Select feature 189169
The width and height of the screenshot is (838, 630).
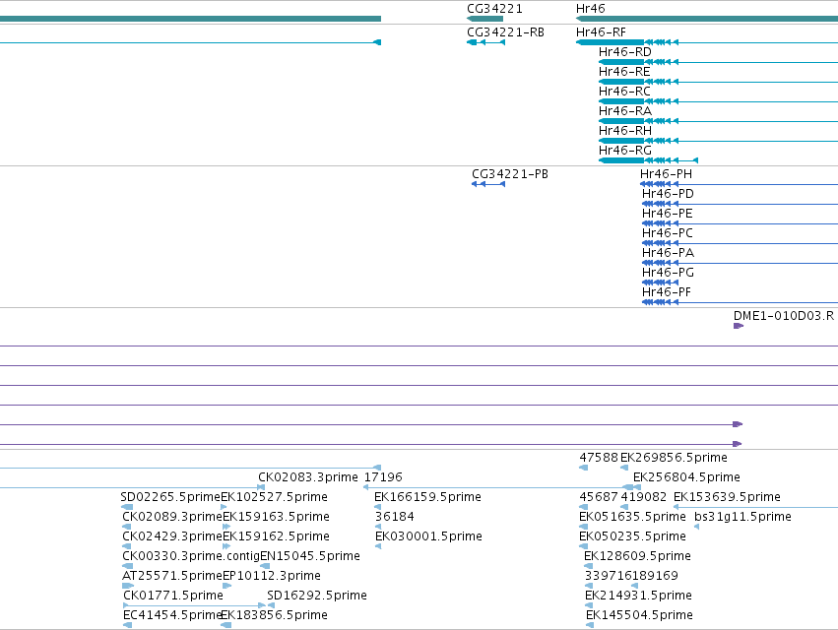click(655, 576)
